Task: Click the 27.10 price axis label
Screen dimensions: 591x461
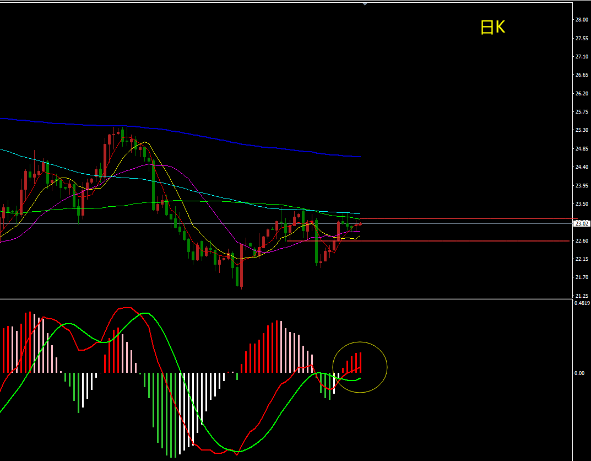Action: click(582, 57)
